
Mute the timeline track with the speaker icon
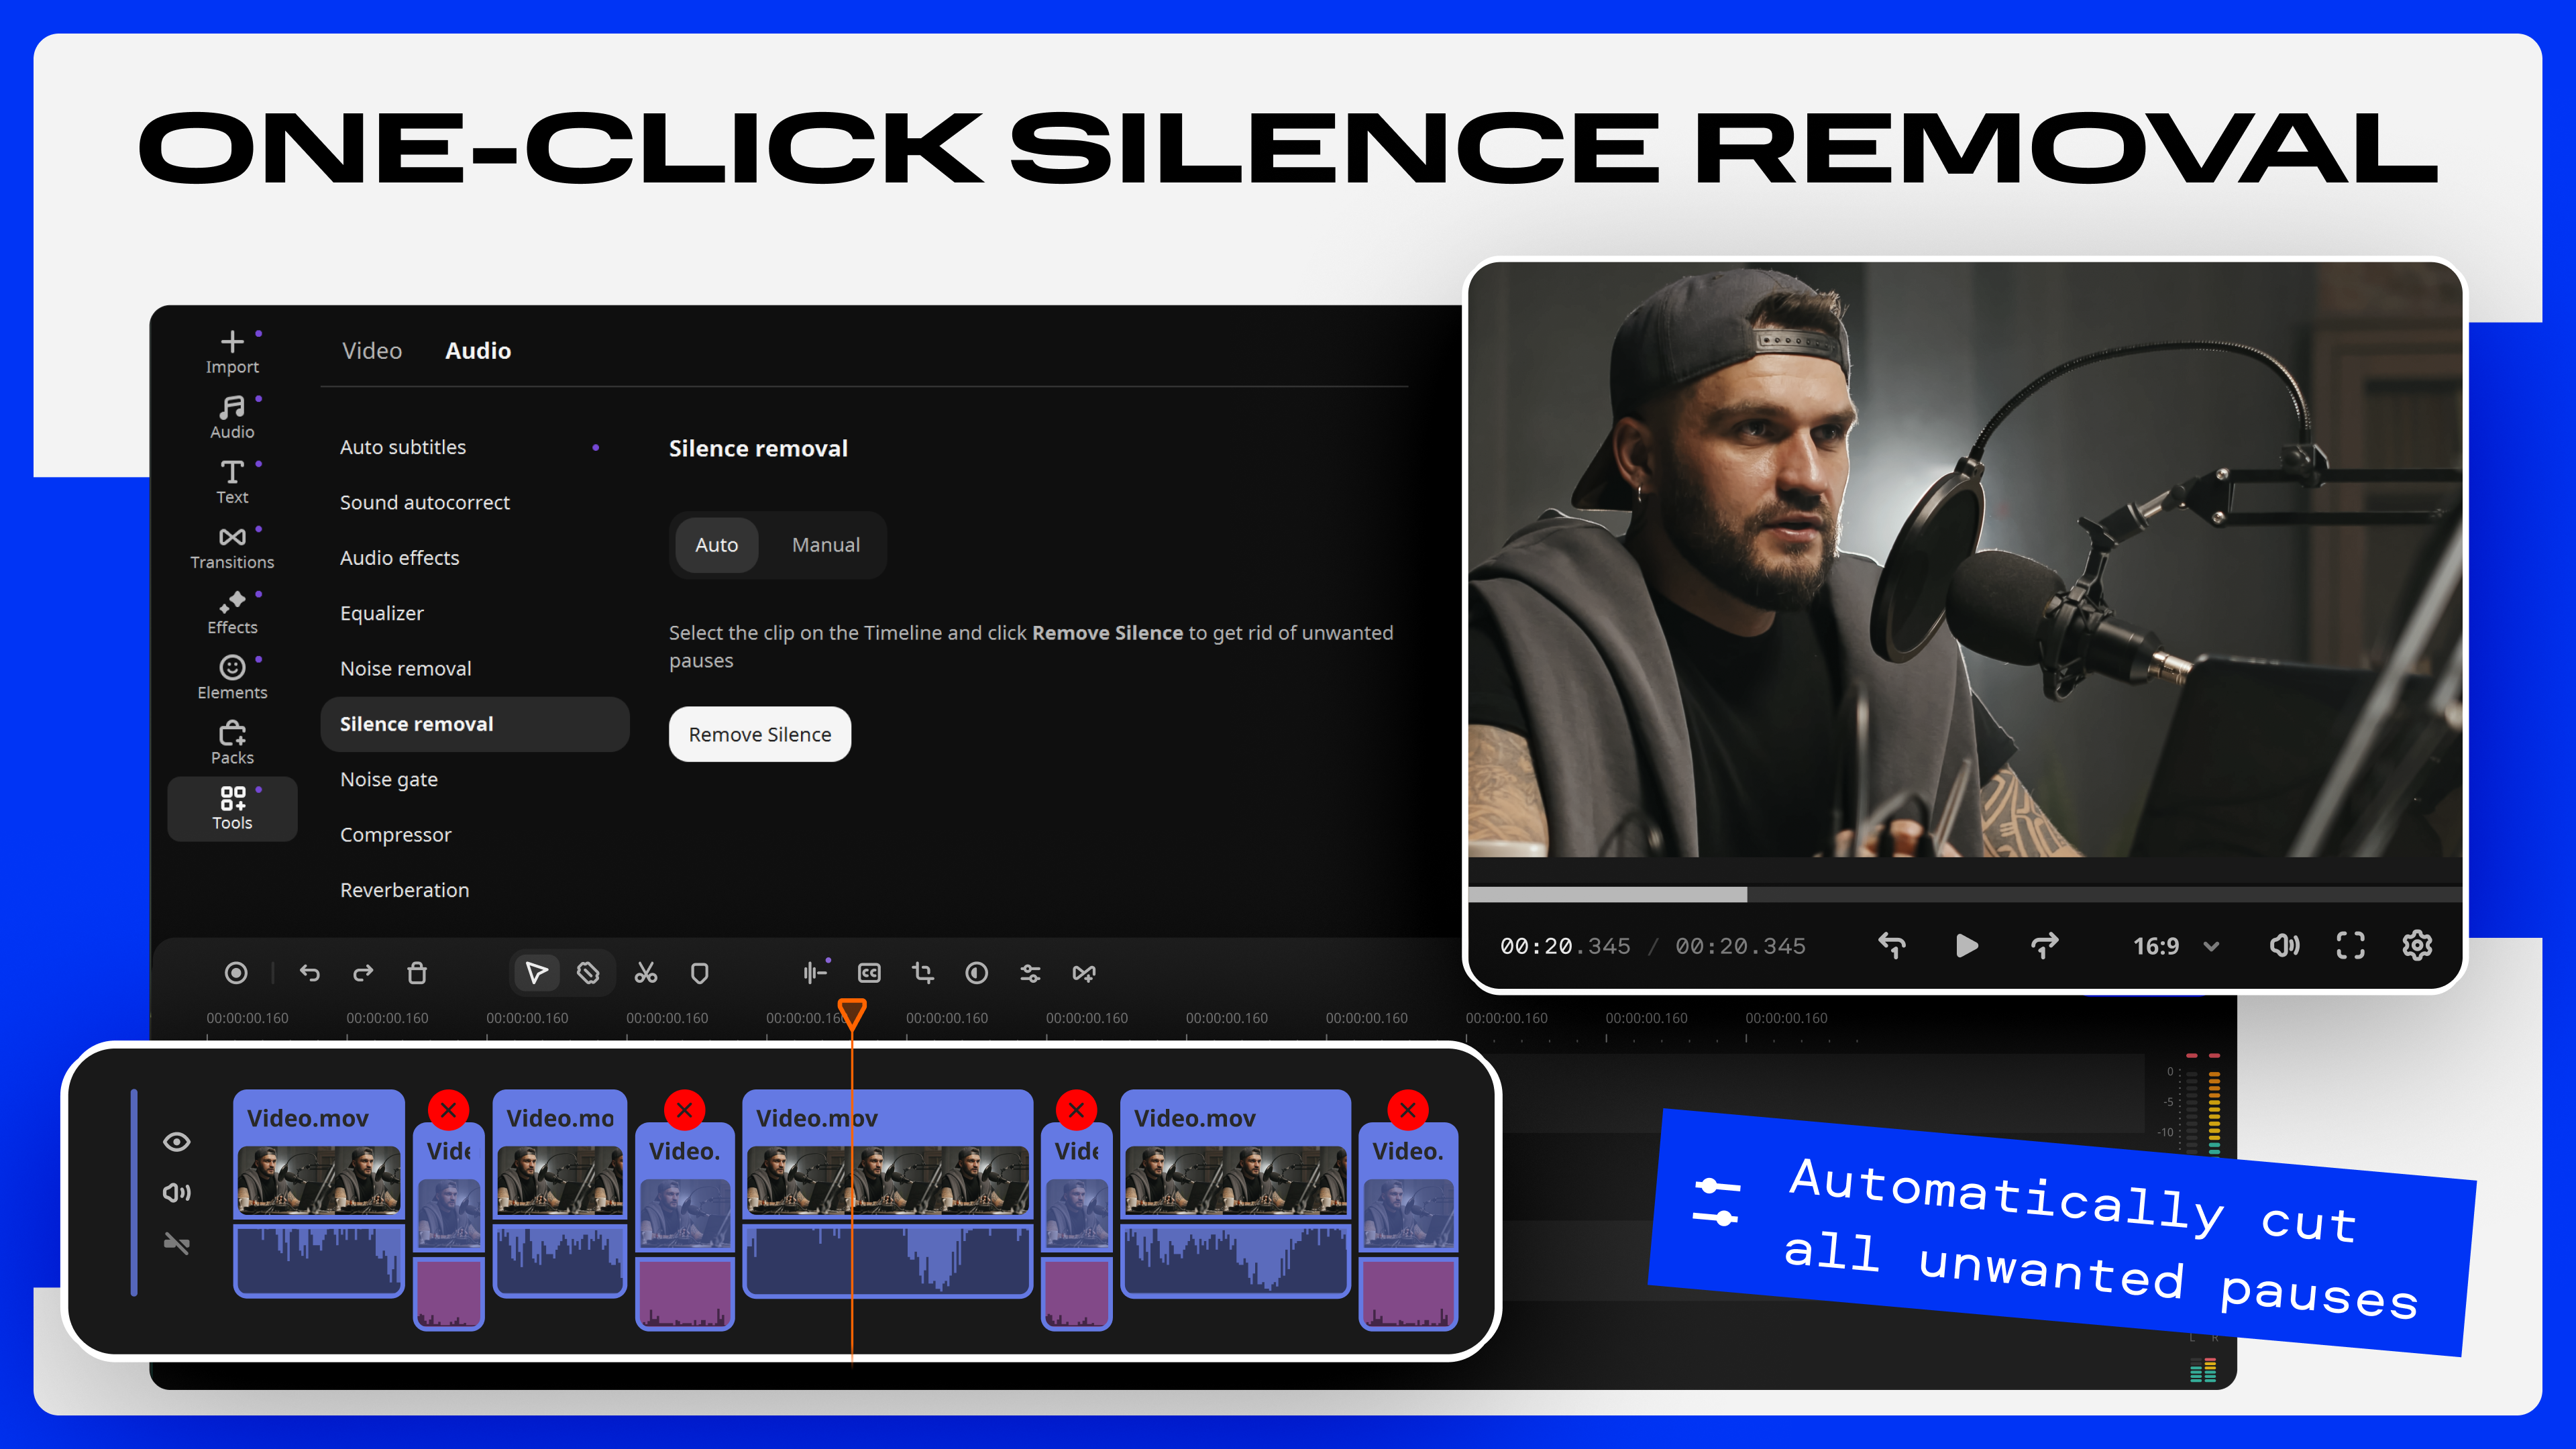[176, 1192]
